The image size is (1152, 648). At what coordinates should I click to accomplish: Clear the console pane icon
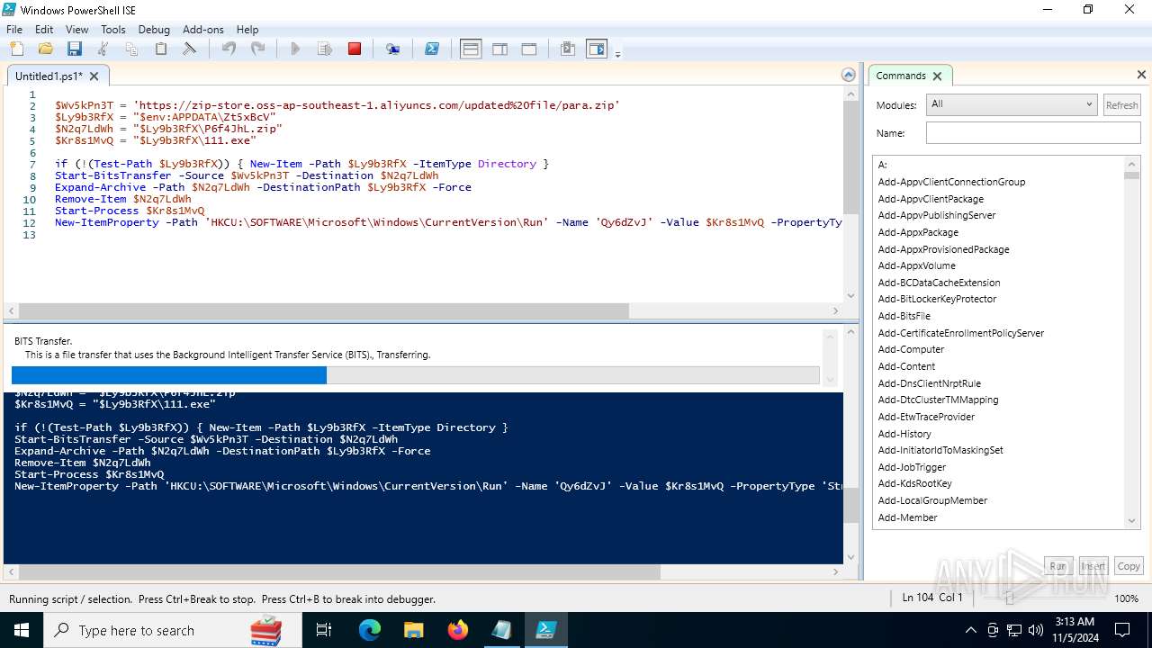pyautogui.click(x=189, y=49)
